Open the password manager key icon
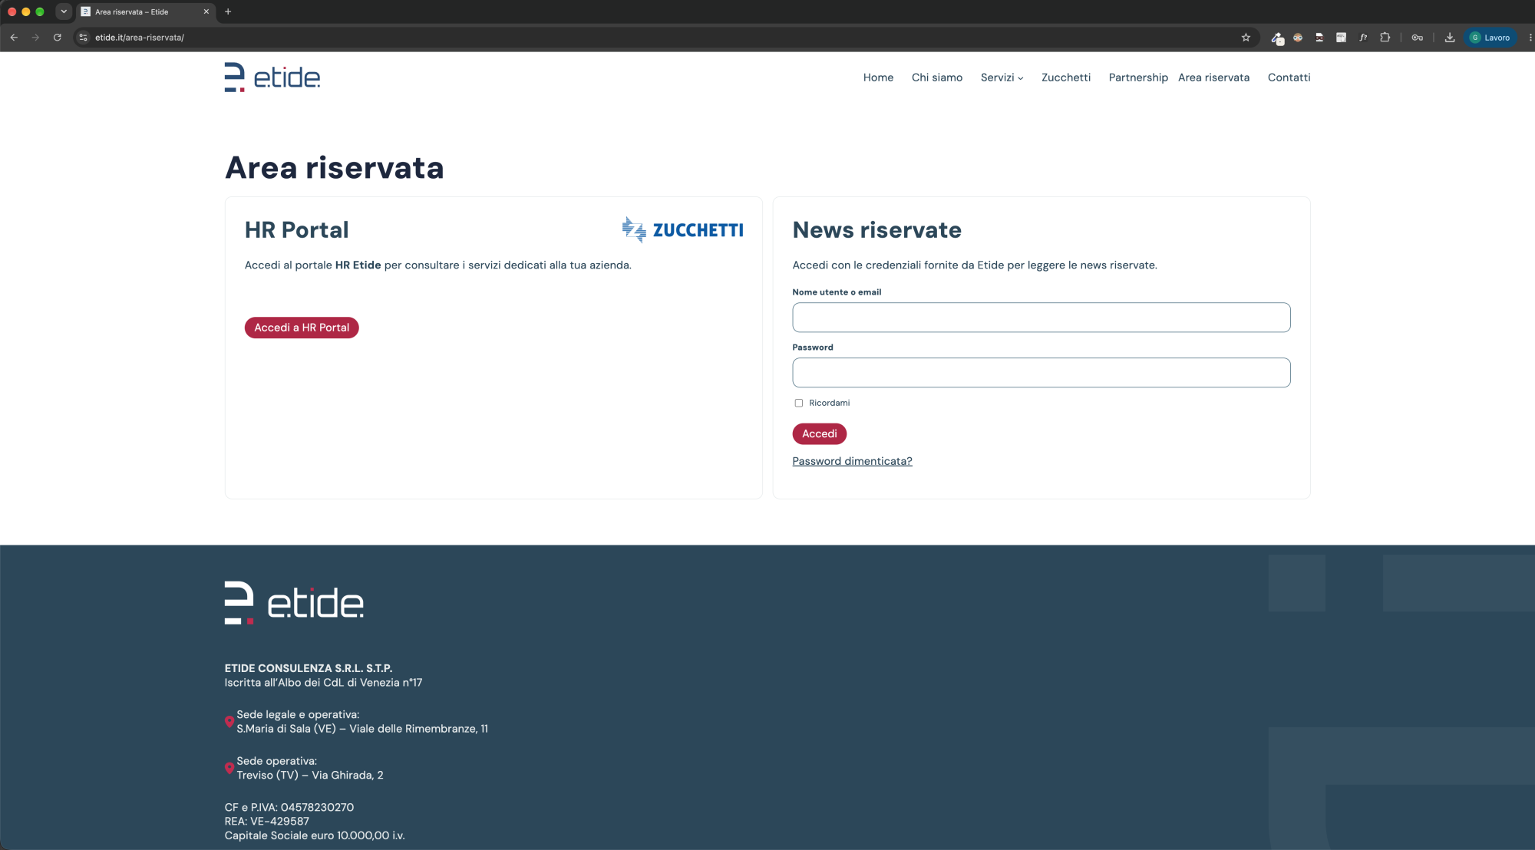The height and width of the screenshot is (850, 1535). coord(1418,38)
